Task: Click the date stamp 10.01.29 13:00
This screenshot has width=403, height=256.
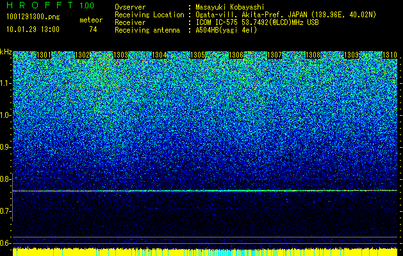Action: click(33, 29)
